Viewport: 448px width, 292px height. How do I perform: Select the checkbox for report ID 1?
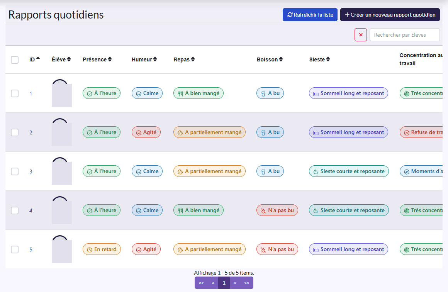coord(15,93)
